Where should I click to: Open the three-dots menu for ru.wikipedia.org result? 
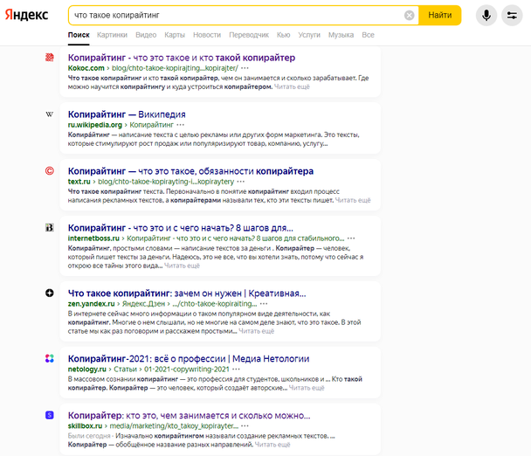click(x=181, y=125)
